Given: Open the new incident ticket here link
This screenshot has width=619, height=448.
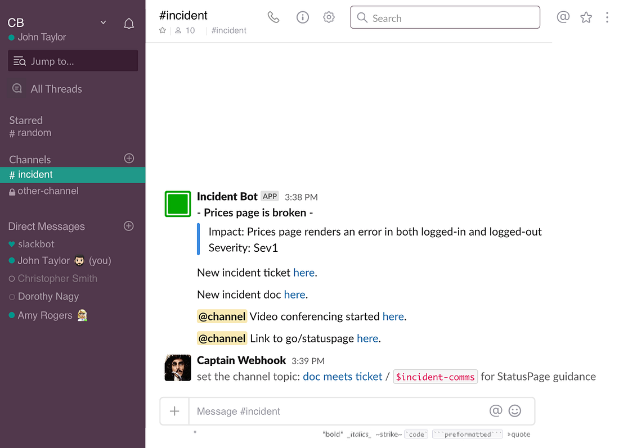Looking at the screenshot, I should coord(304,273).
